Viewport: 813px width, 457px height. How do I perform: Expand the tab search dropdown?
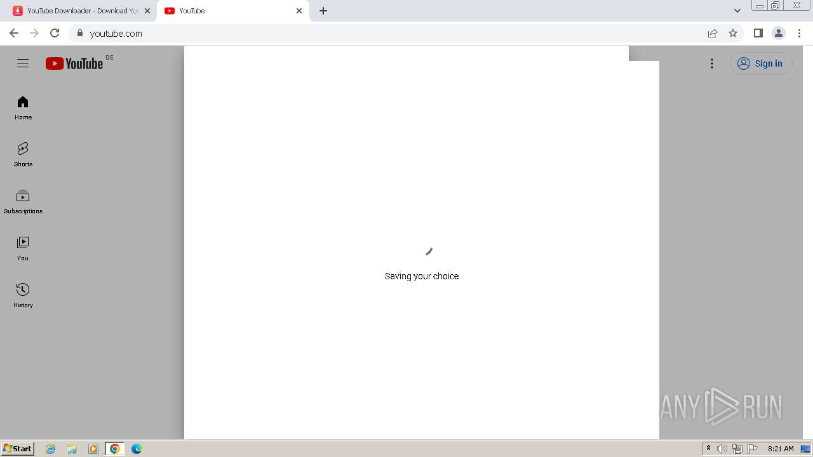(x=737, y=11)
